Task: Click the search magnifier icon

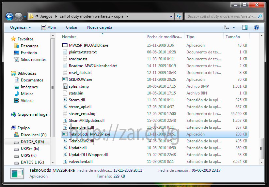Action: click(x=260, y=16)
